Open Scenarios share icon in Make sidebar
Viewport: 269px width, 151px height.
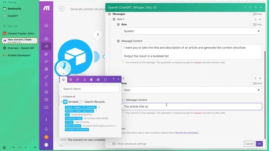(x=46, y=46)
